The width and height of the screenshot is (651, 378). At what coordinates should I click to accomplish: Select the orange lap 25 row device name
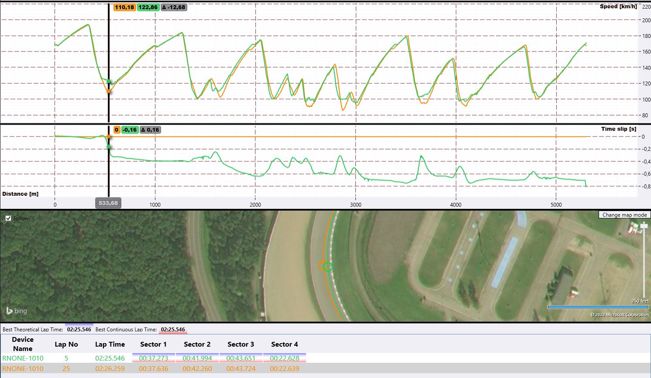pyautogui.click(x=23, y=369)
